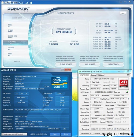This screenshot has height=137, width=134.
Task: Maximize the 3DMark Vantage window
Action: point(125,2)
